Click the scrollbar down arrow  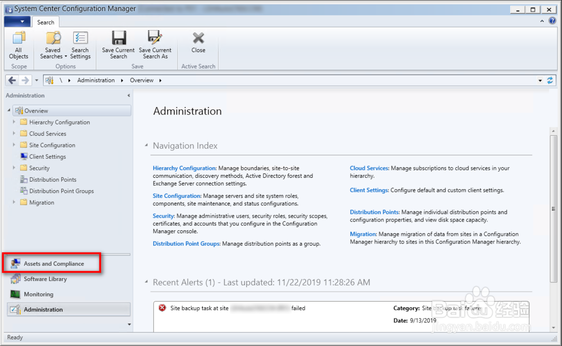tap(554, 327)
